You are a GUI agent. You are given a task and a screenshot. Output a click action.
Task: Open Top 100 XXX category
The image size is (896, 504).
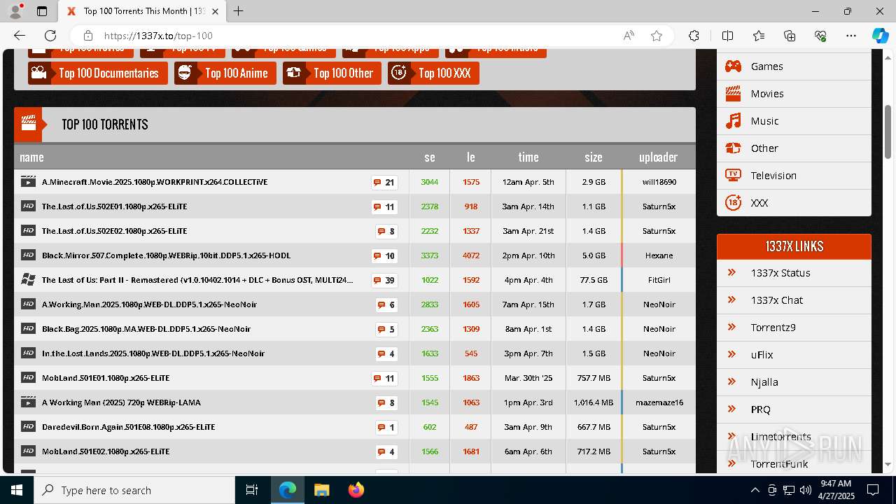coord(433,73)
